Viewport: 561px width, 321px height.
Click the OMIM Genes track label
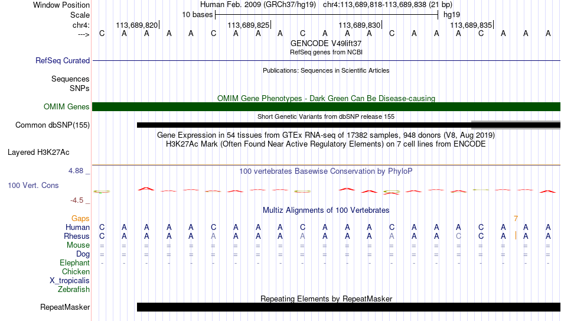coord(67,107)
